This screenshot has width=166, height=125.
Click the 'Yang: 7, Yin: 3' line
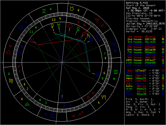pyautogui.click(x=137, y=107)
